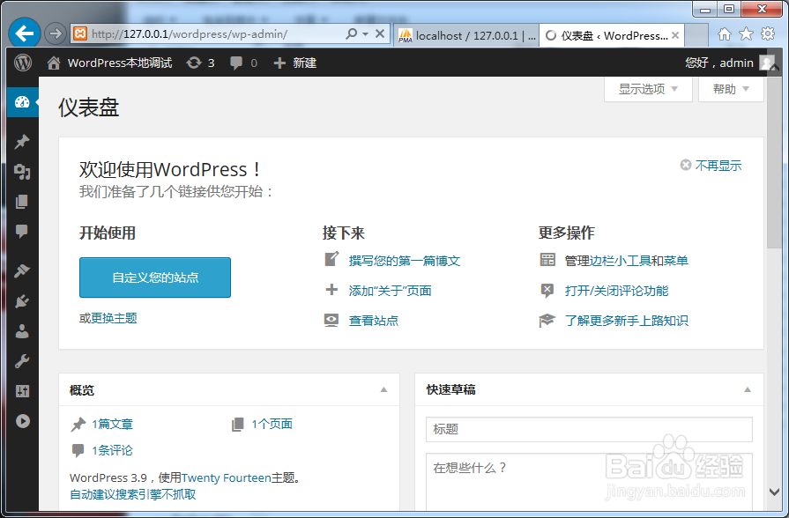Open comments bubble in admin bar
This screenshot has height=518, width=789.
(x=243, y=63)
